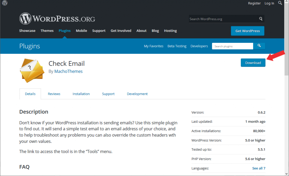Click the See all 7 languages link
Screen dimensions: 289x176
[259, 168]
